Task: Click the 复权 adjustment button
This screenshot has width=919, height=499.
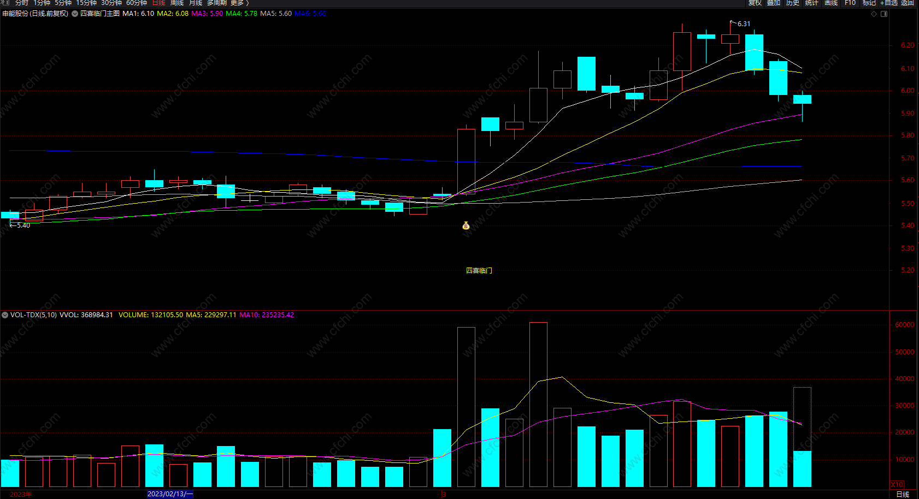Action: pos(755,3)
